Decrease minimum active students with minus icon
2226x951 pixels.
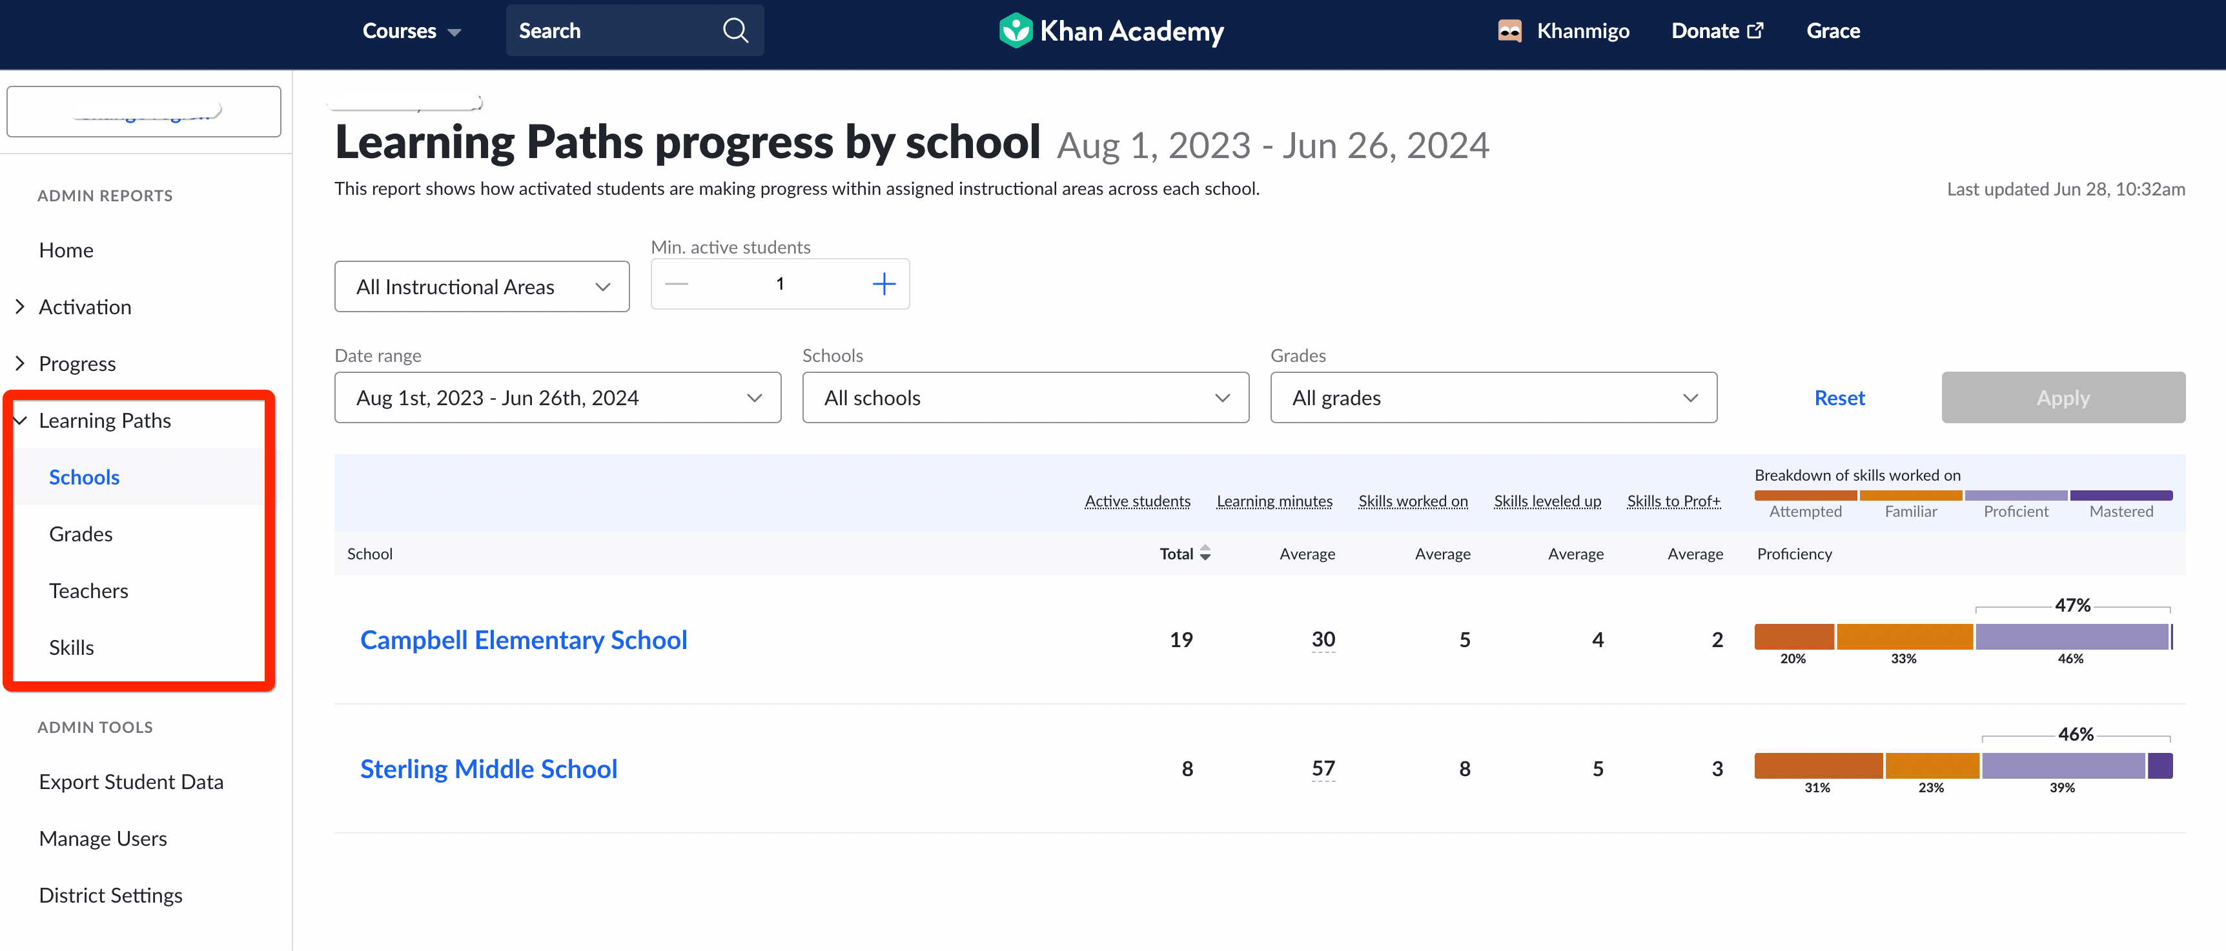677,283
